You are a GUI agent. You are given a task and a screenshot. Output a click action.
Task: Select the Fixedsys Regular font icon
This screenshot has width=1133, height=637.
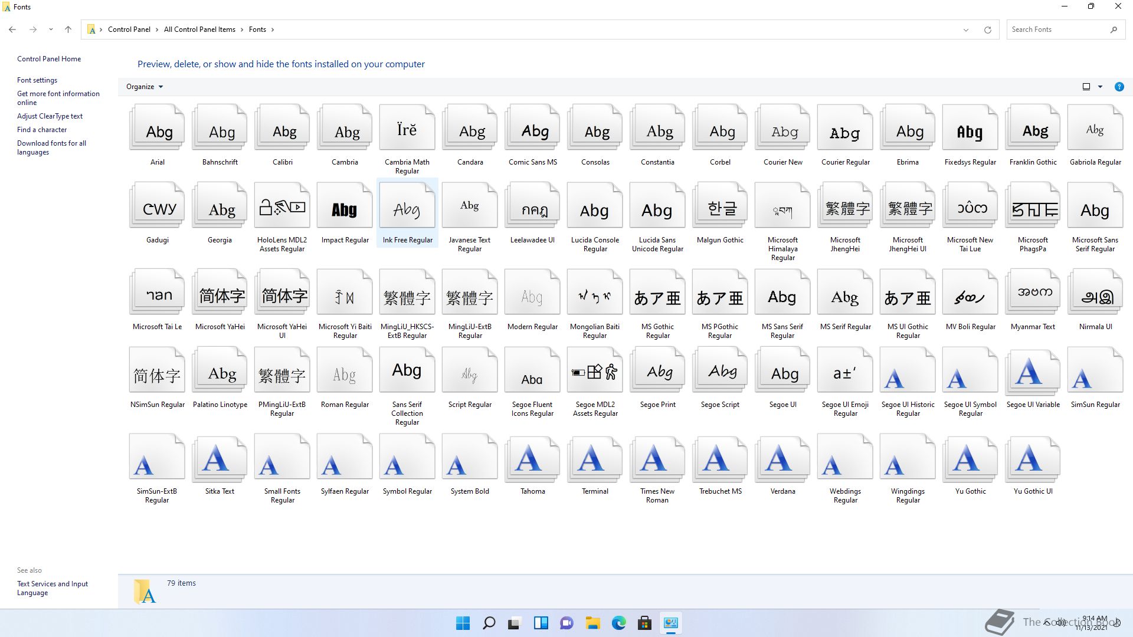pyautogui.click(x=971, y=127)
